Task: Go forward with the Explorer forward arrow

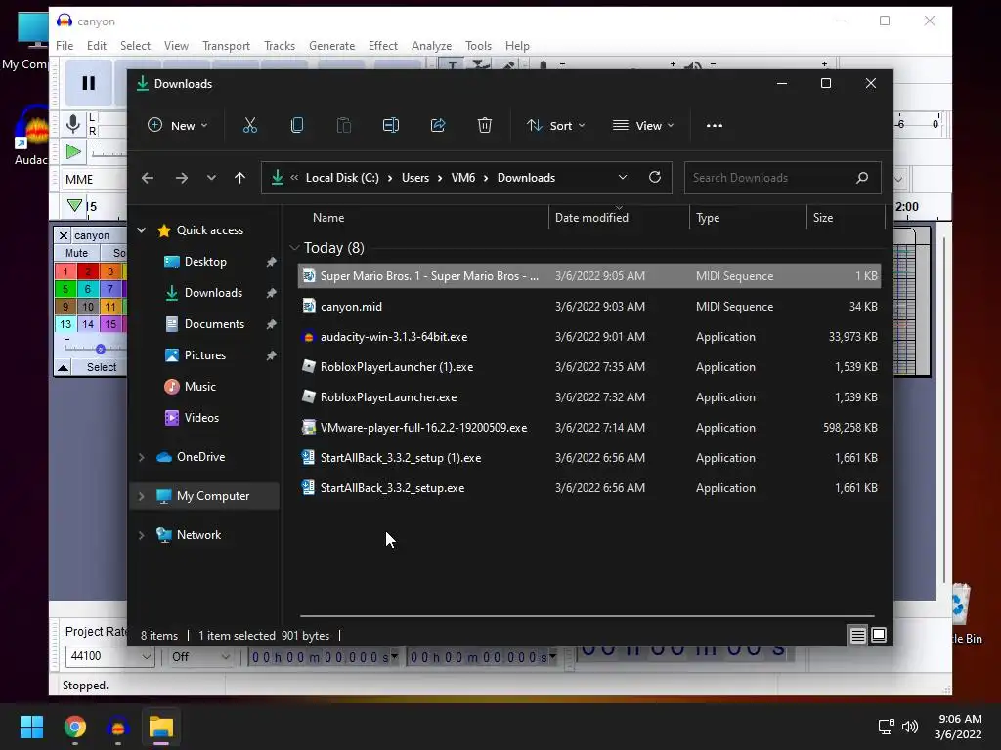Action: coord(182,178)
